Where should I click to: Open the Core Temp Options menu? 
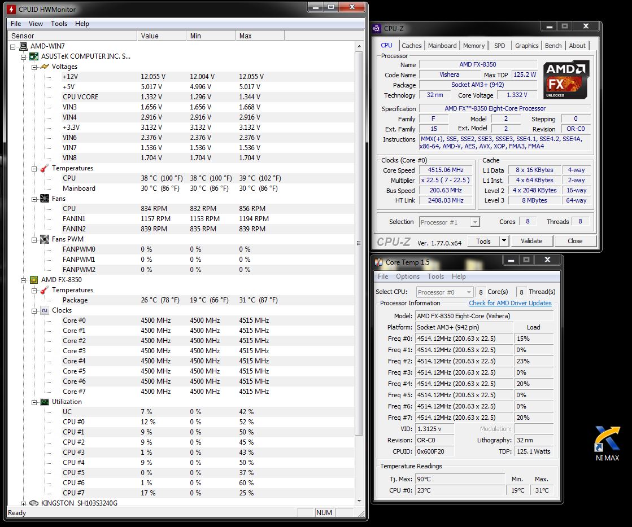pos(407,276)
